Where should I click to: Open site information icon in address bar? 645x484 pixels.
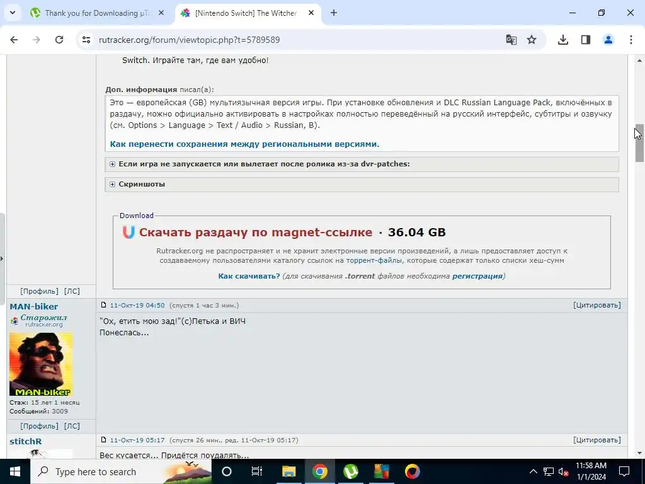[x=86, y=40]
